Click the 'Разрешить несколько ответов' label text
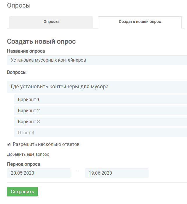The image size is (187, 204). click(46, 144)
